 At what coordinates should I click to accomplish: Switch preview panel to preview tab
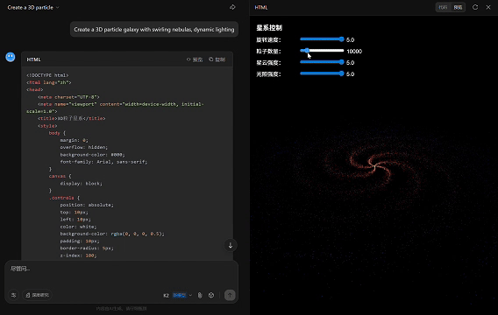(x=458, y=7)
